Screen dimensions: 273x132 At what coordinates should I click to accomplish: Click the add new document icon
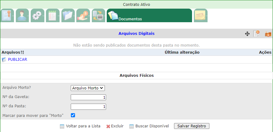(257, 34)
